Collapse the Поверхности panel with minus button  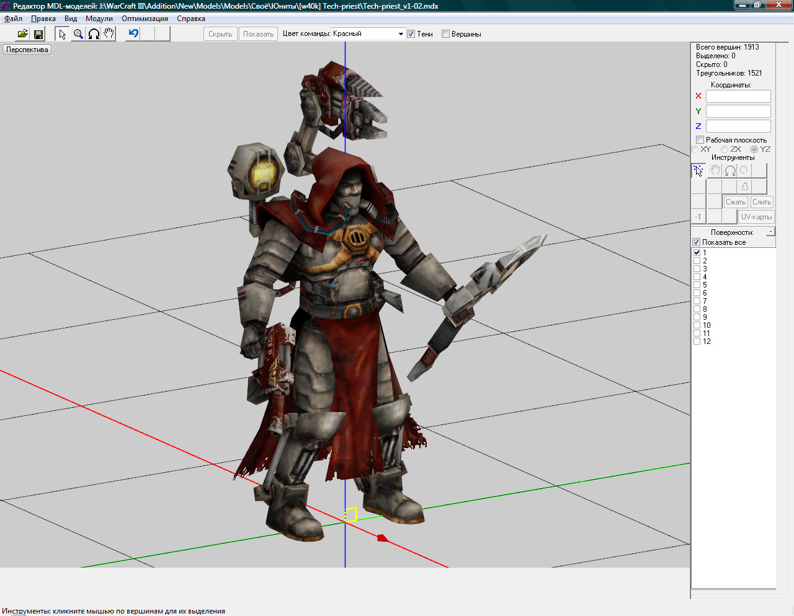pyautogui.click(x=770, y=232)
